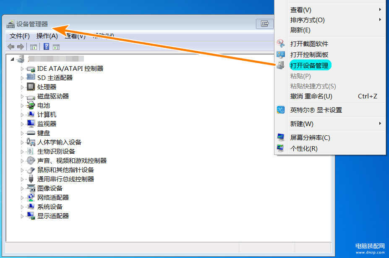Click the IDE ATA/ATAPI 控制器 device icon

point(31,69)
